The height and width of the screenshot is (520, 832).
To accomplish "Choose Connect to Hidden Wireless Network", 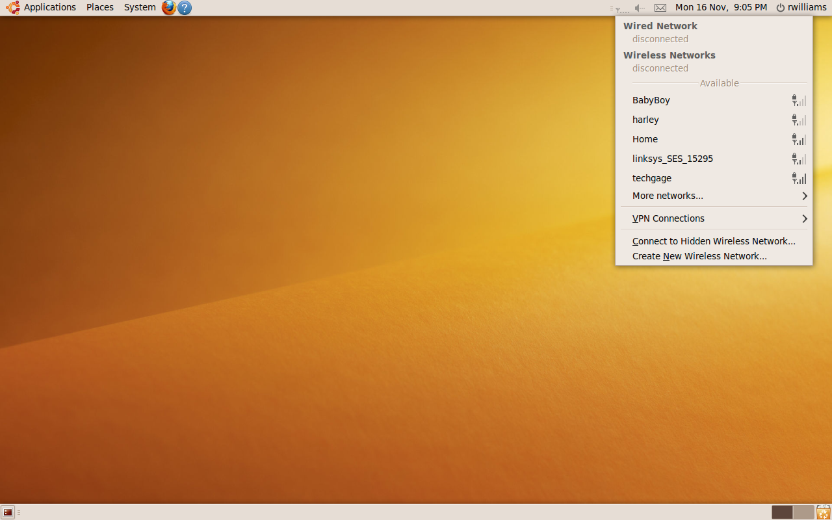I will pyautogui.click(x=714, y=241).
